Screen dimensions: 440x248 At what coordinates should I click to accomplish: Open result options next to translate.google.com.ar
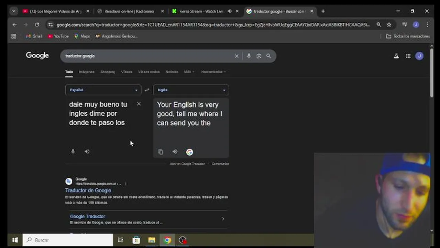point(125,184)
